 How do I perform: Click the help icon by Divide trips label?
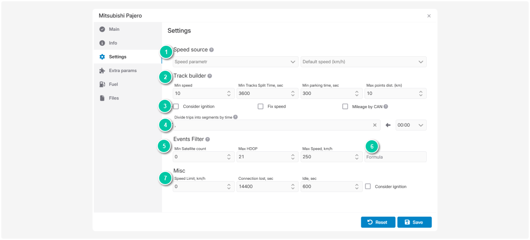tap(236, 117)
